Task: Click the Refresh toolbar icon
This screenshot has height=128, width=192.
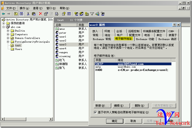Action: (x=51, y=14)
